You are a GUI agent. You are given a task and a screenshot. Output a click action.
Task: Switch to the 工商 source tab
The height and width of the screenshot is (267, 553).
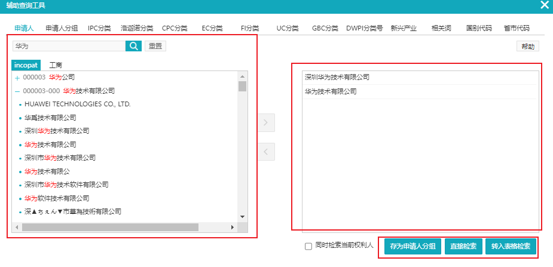click(56, 65)
